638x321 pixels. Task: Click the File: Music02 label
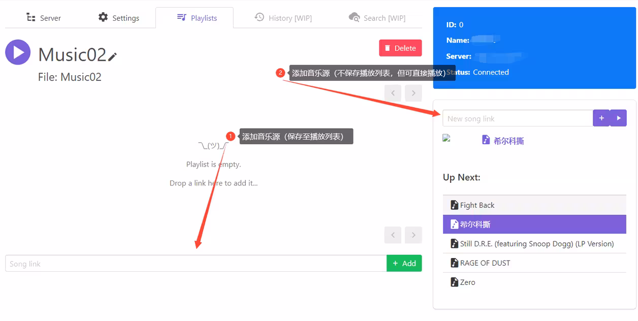coord(70,77)
